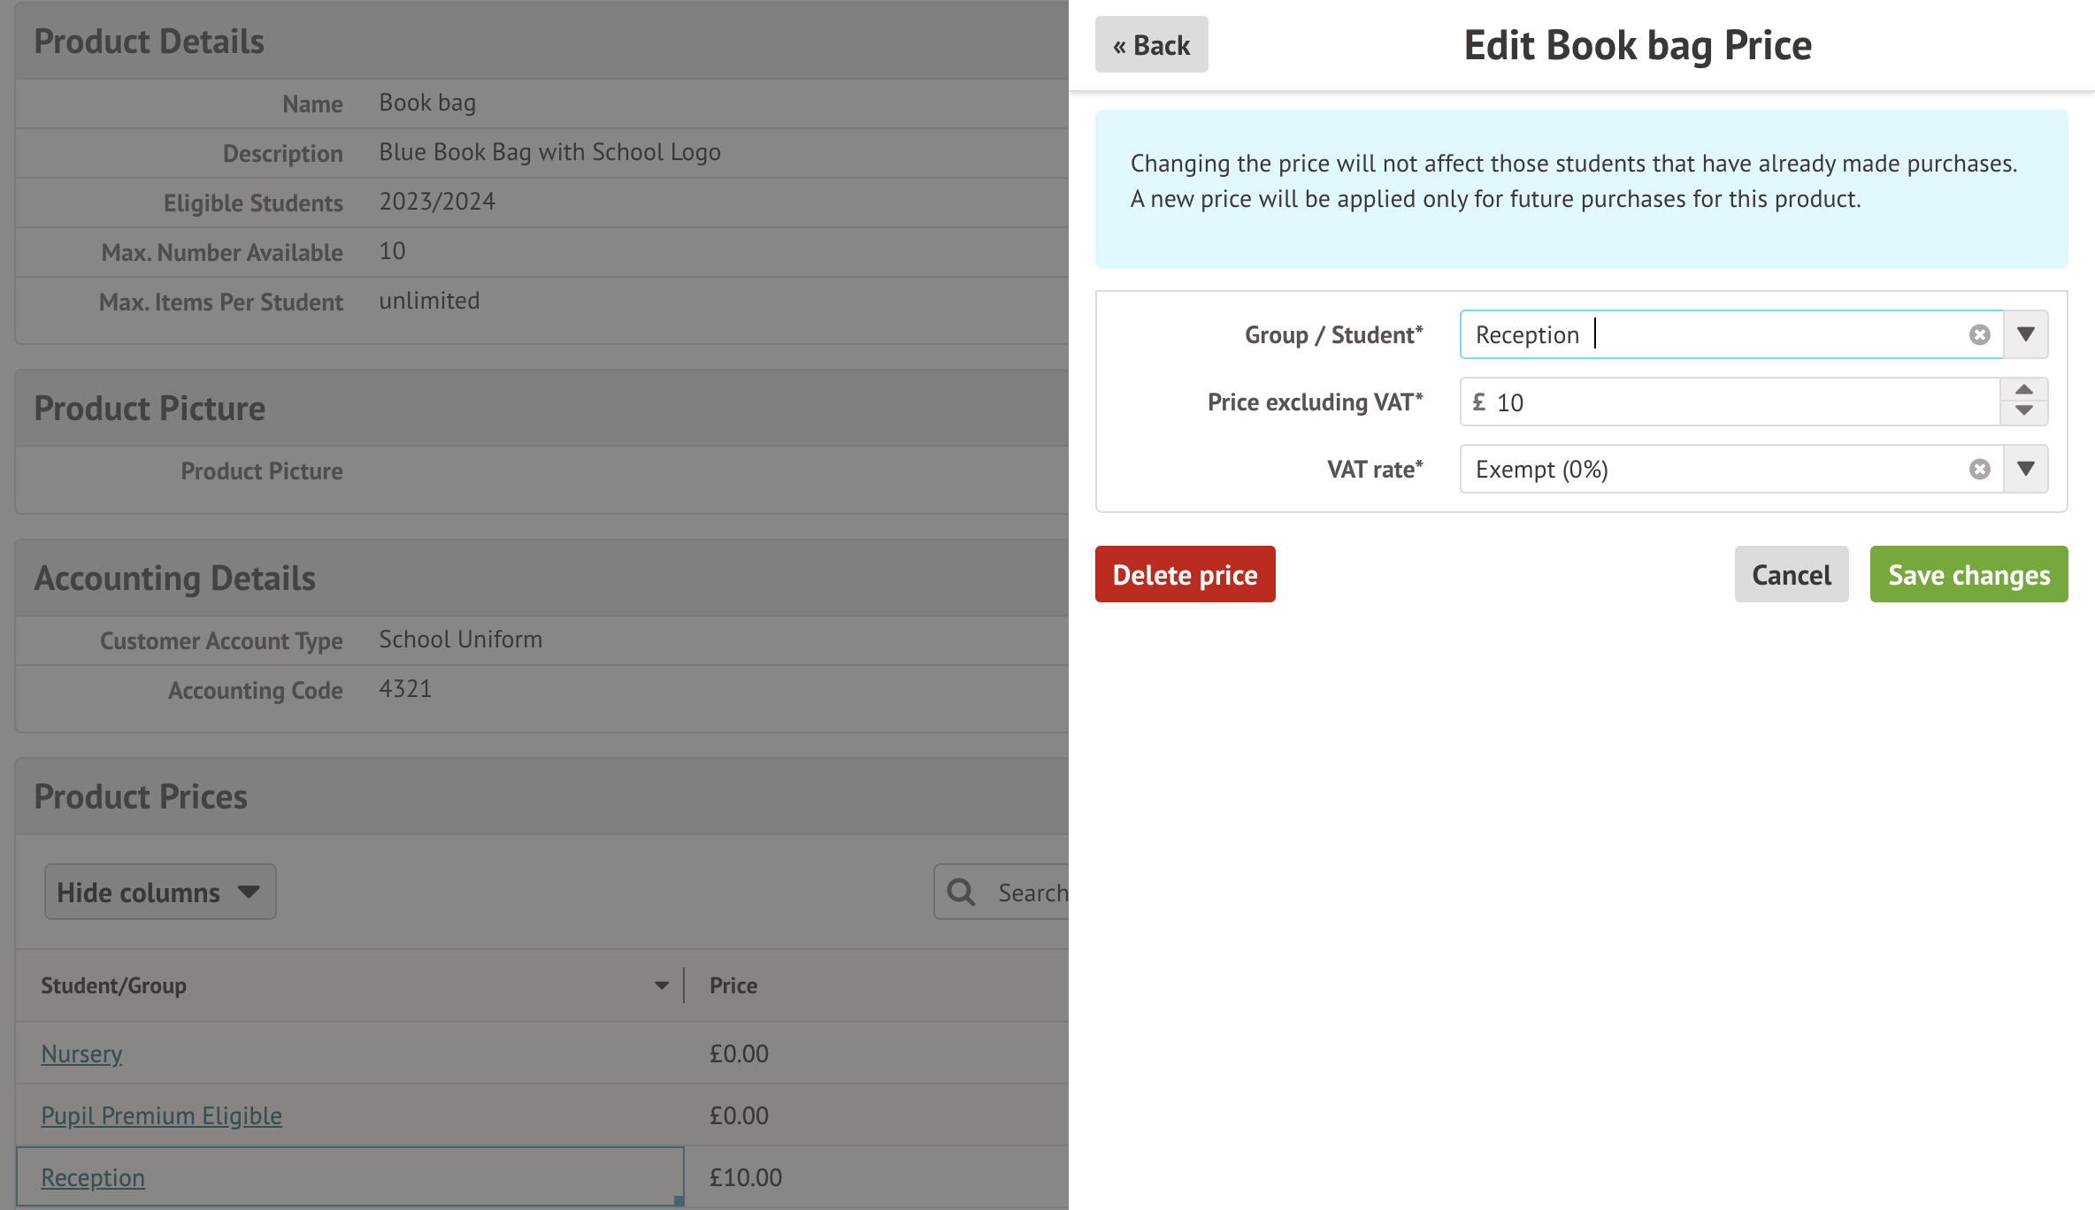This screenshot has height=1210, width=2095.
Task: Decrease the price using the down arrow
Action: tap(2023, 411)
